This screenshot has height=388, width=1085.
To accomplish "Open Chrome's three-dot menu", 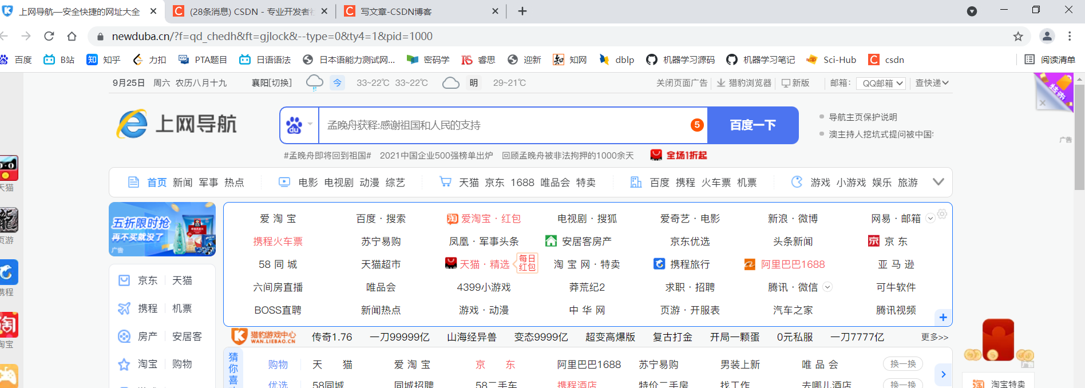I will tap(1070, 36).
